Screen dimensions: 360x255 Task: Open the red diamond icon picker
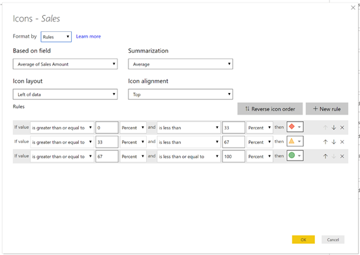pyautogui.click(x=295, y=127)
